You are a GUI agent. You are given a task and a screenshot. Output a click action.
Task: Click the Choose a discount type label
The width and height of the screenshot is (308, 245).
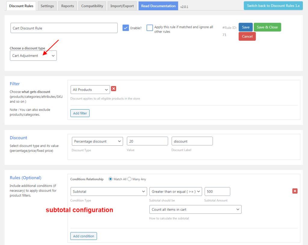coord(27,48)
